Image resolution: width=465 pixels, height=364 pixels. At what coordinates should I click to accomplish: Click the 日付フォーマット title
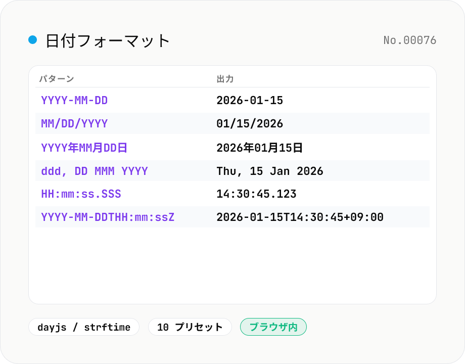(108, 40)
